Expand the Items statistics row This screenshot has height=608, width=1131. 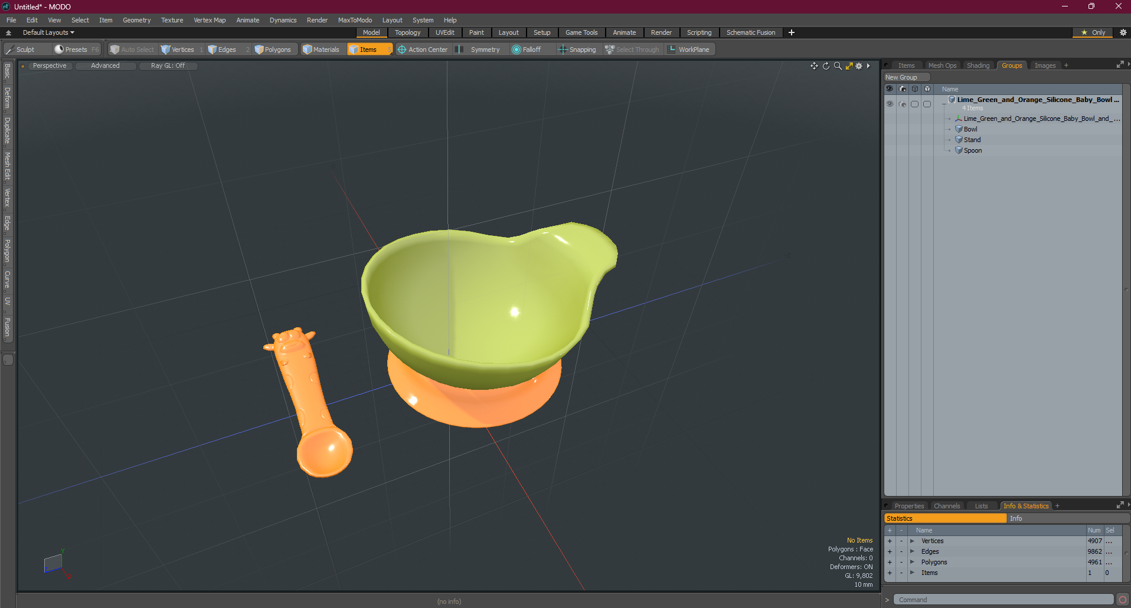point(912,573)
